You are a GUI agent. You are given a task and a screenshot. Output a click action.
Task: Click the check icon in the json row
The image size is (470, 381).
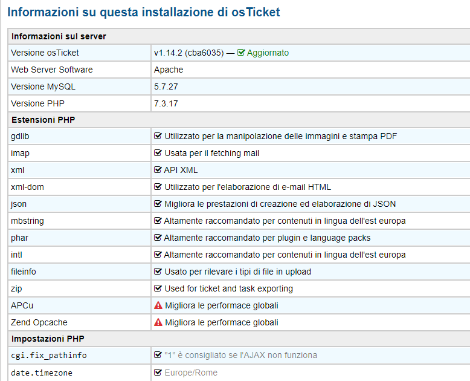[158, 204]
